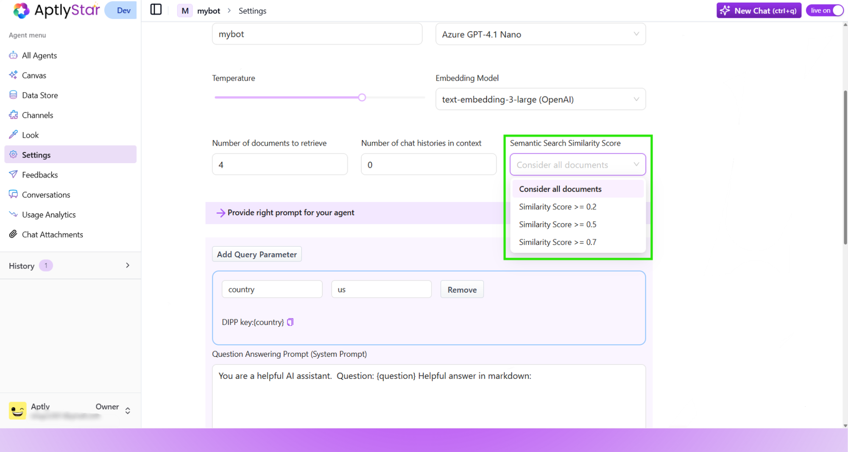Open the Conversations section
The height and width of the screenshot is (452, 848).
coord(45,194)
